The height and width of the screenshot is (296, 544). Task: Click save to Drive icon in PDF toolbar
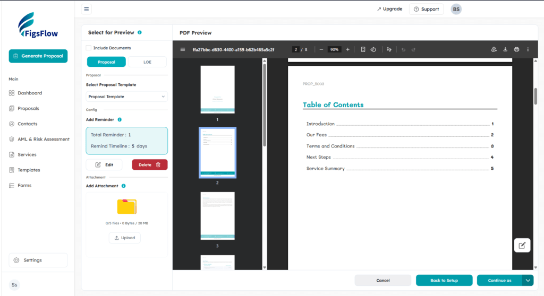494,49
